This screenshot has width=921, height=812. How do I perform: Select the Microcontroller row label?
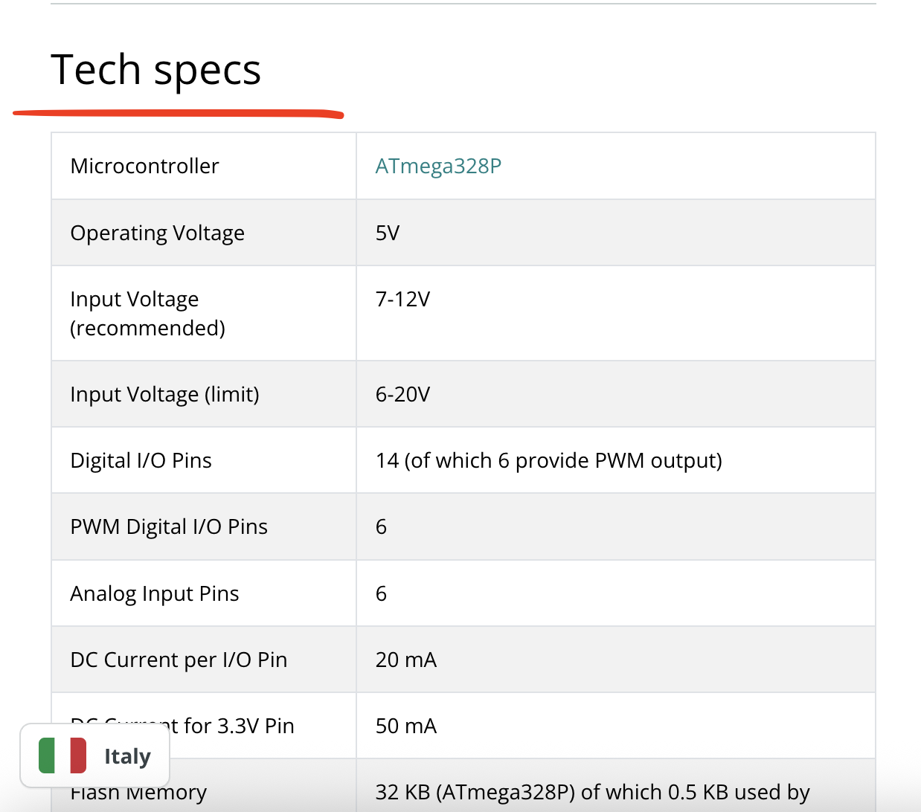(144, 166)
